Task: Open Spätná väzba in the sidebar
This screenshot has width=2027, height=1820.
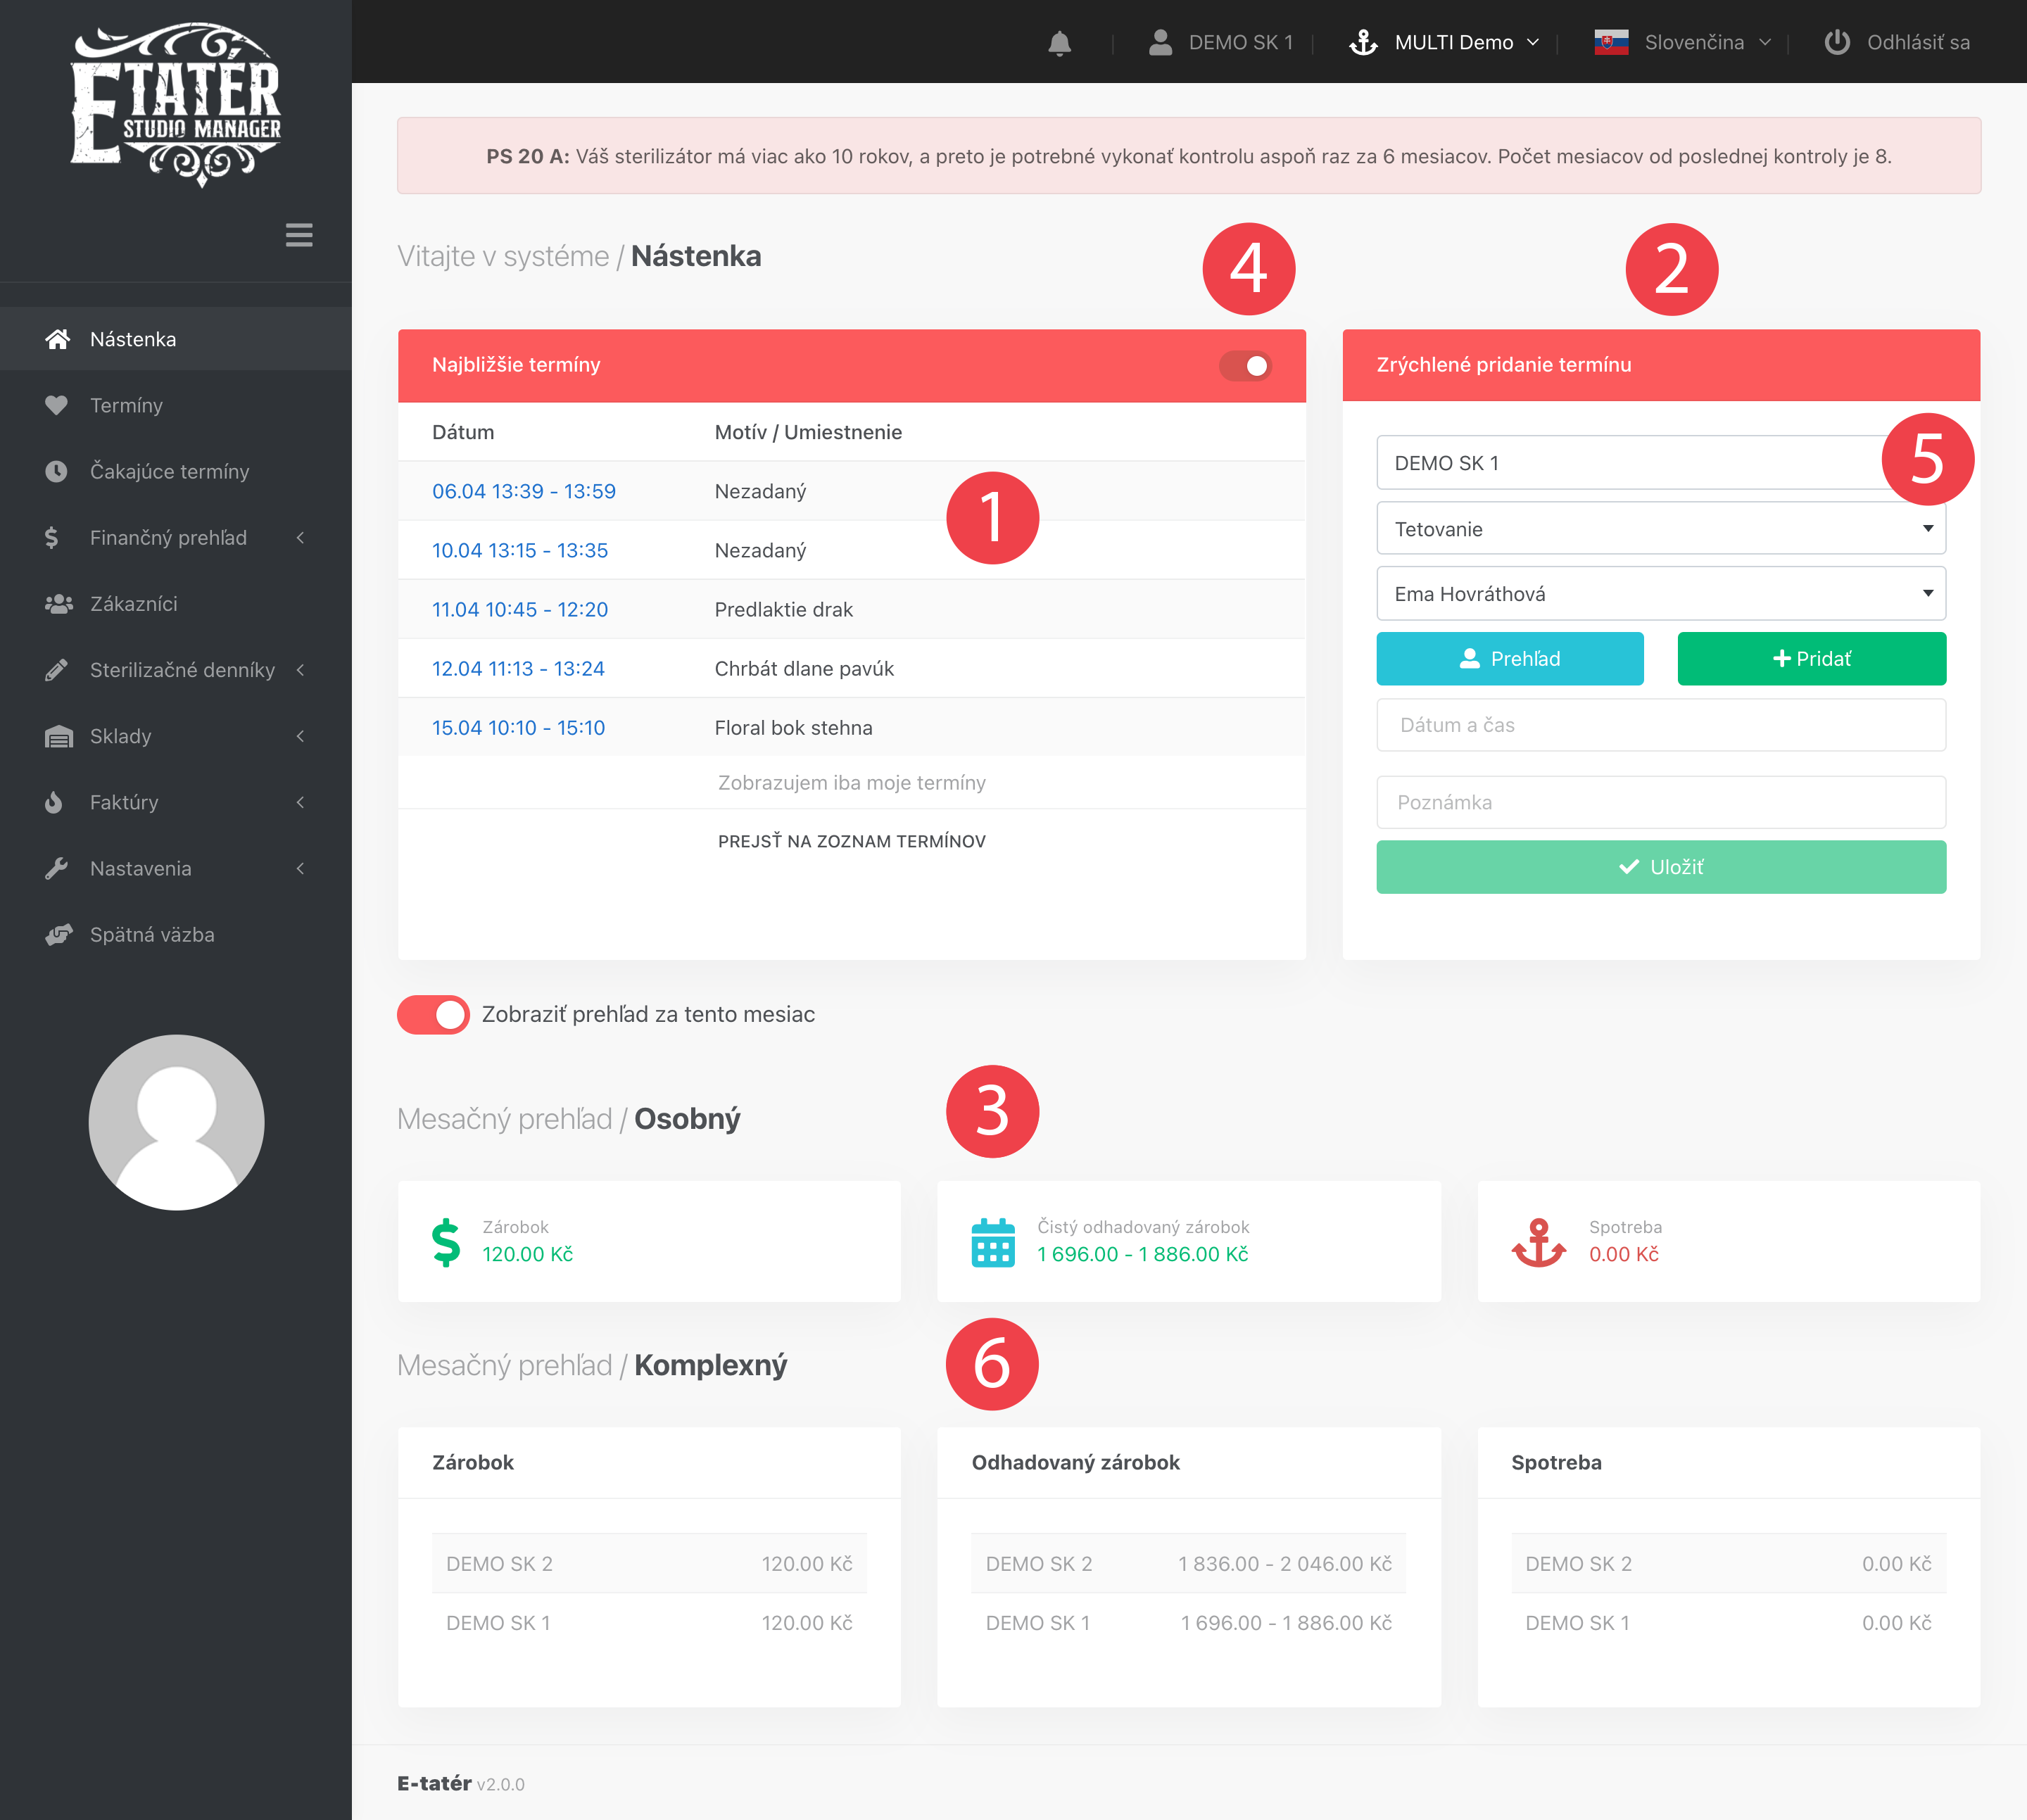Action: tap(176, 935)
